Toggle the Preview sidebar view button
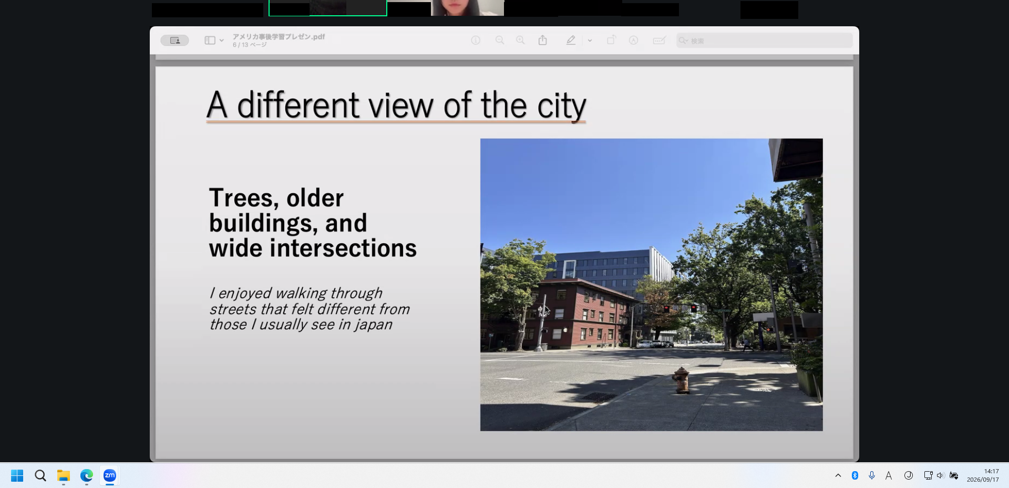 pos(210,40)
